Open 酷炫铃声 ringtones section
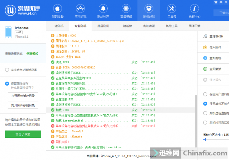Viewport: 229px width, 160px height. coord(103,11)
